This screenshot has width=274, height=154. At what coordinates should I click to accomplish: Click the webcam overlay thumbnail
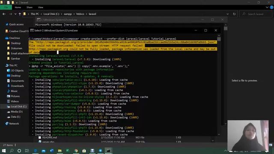248,136
